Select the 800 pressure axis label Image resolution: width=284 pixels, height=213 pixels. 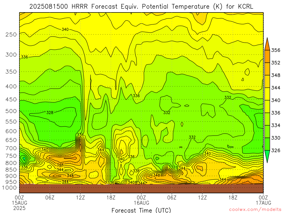[x=11, y=163]
